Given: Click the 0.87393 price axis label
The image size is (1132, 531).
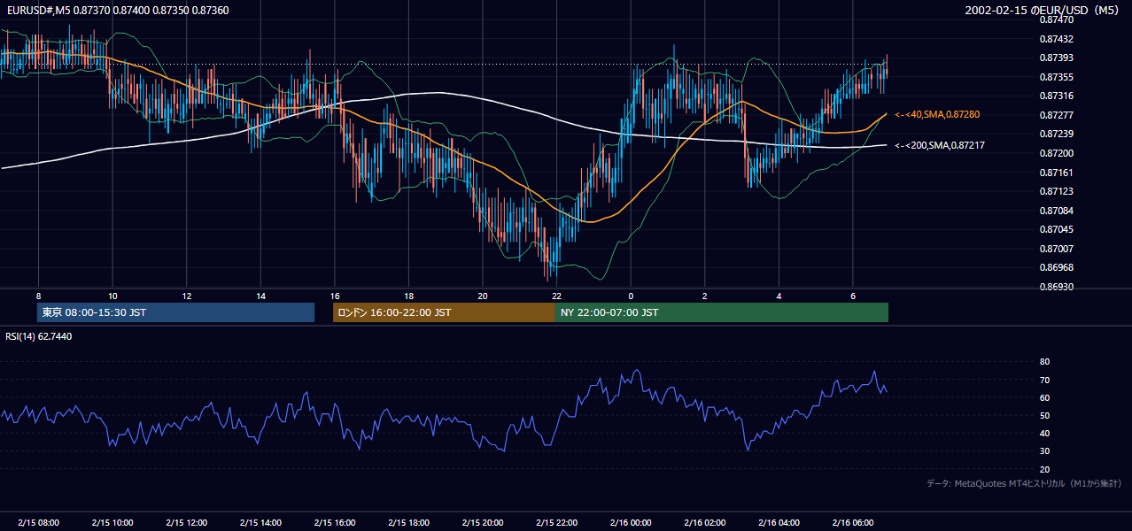Looking at the screenshot, I should (1056, 58).
